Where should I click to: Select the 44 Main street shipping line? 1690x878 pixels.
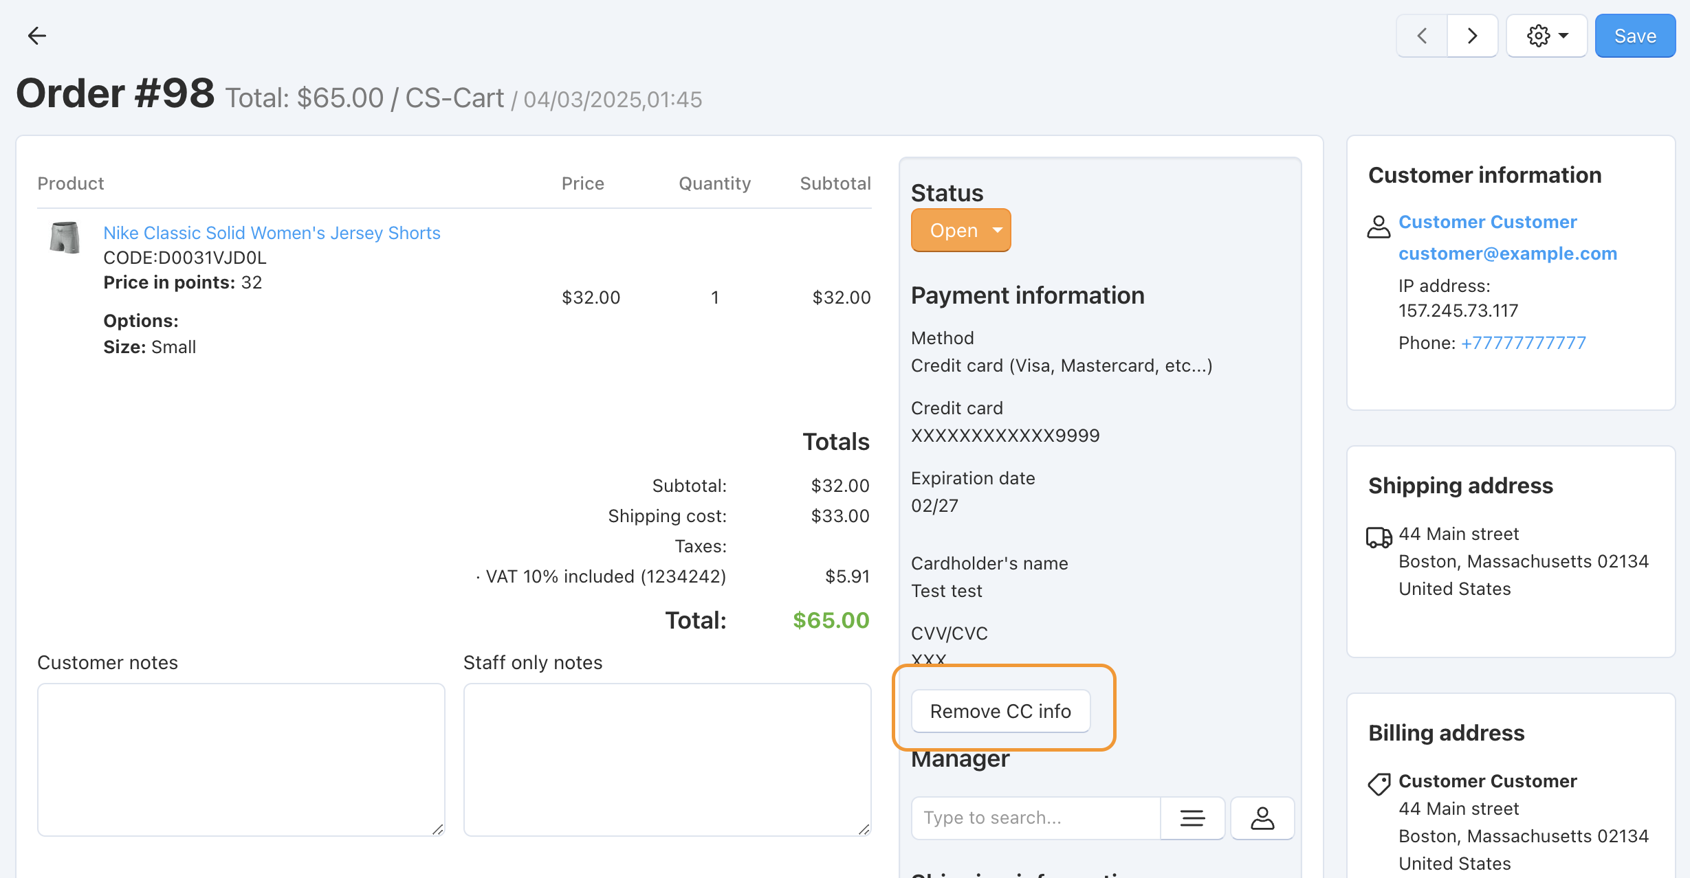click(x=1458, y=534)
